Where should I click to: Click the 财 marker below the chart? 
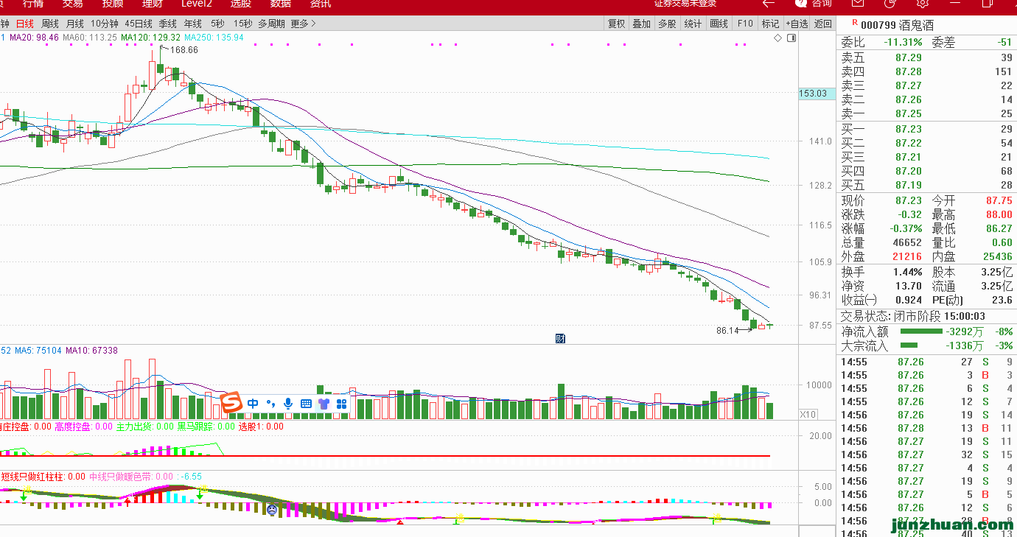560,339
